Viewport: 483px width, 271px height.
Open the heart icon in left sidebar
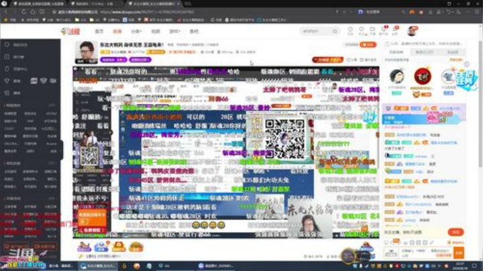7,45
